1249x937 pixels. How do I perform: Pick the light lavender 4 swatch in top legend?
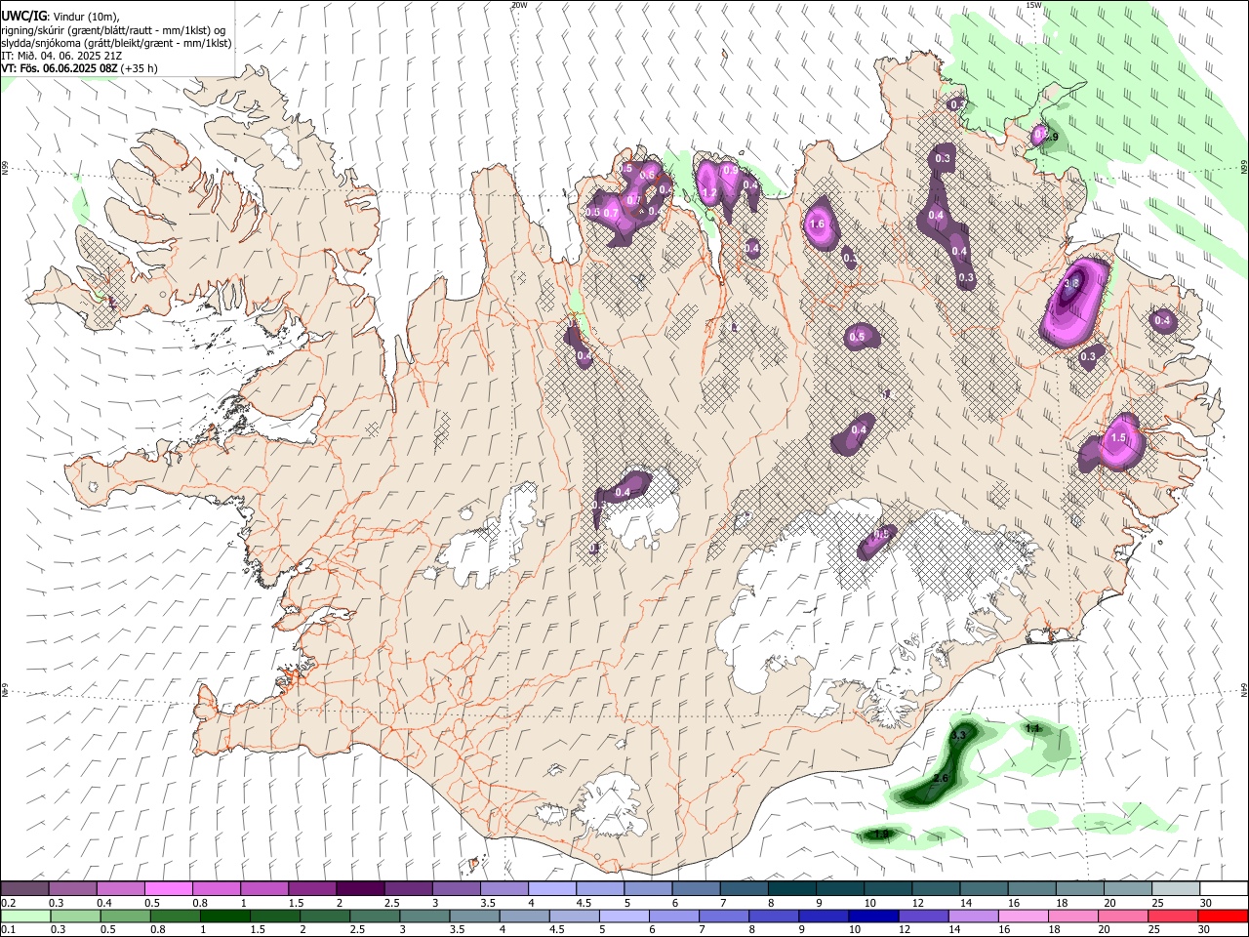click(x=552, y=888)
